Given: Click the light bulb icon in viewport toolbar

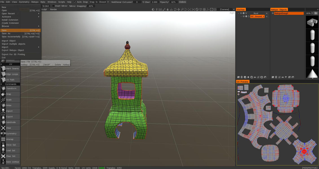Looking at the screenshot, I should (x=157, y=9).
